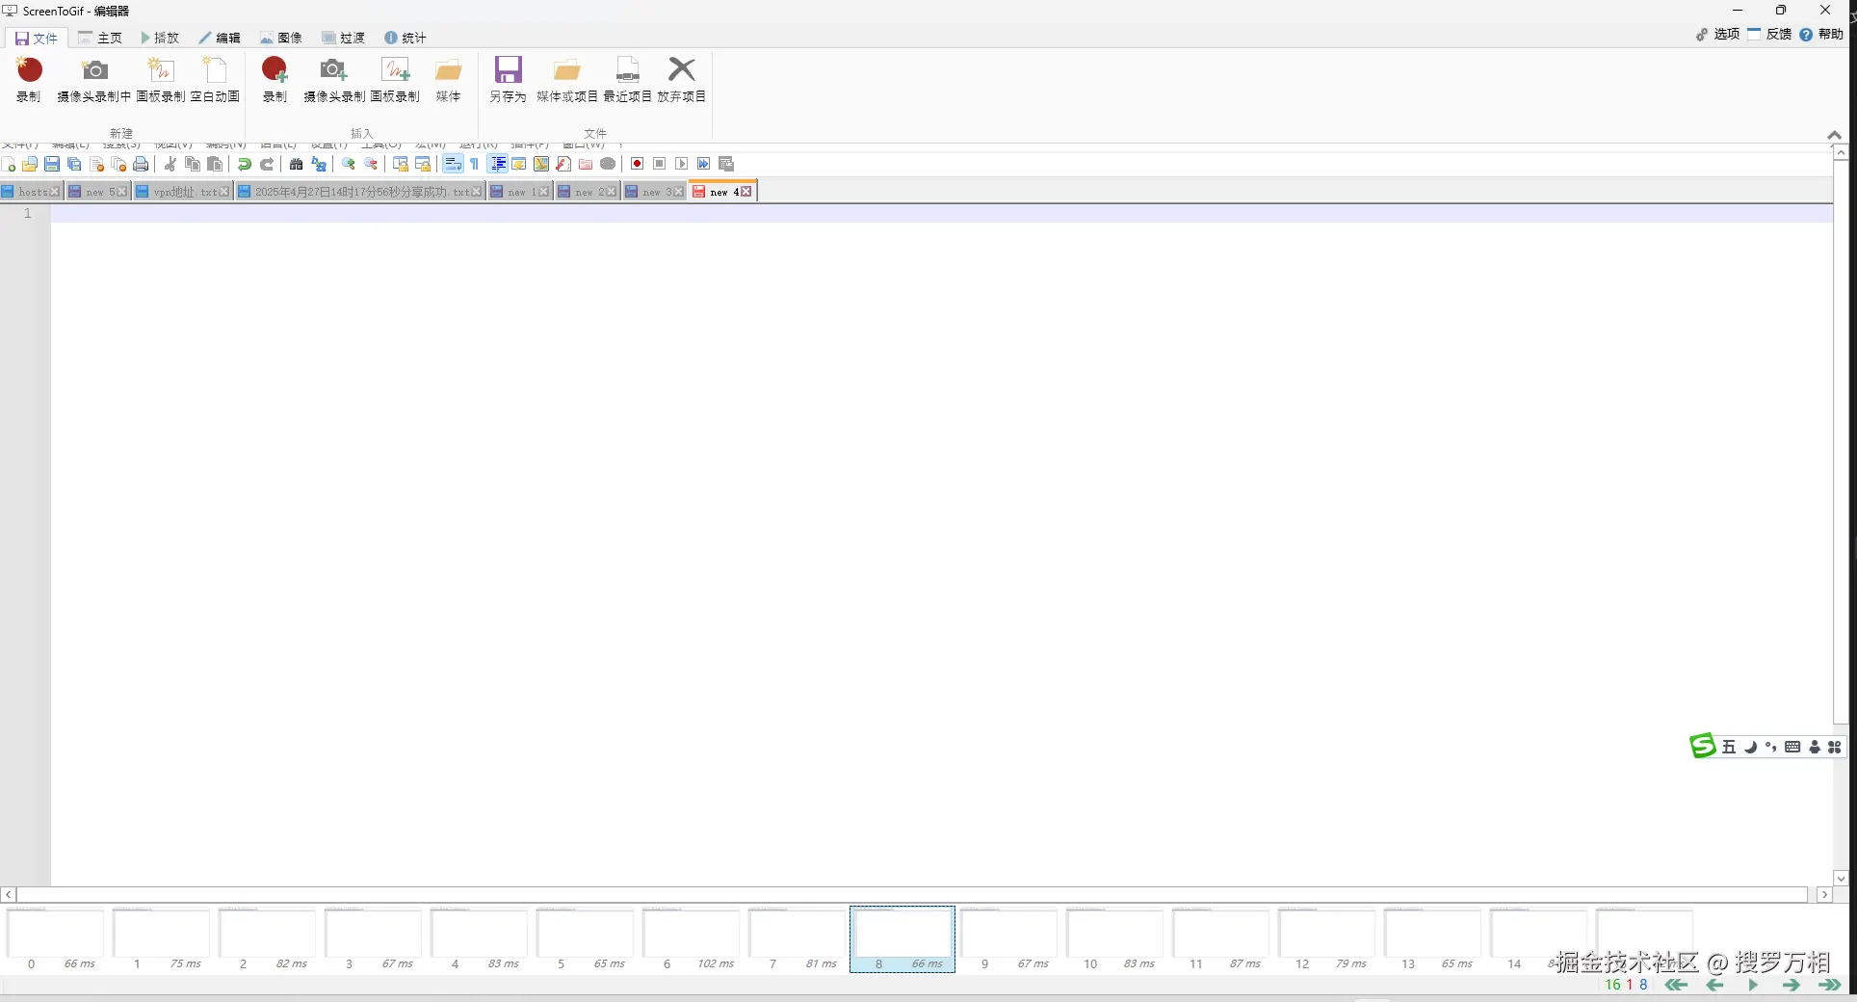Screen dimensions: 1857x1002
Task: Go to the previous frame
Action: pyautogui.click(x=1714, y=985)
